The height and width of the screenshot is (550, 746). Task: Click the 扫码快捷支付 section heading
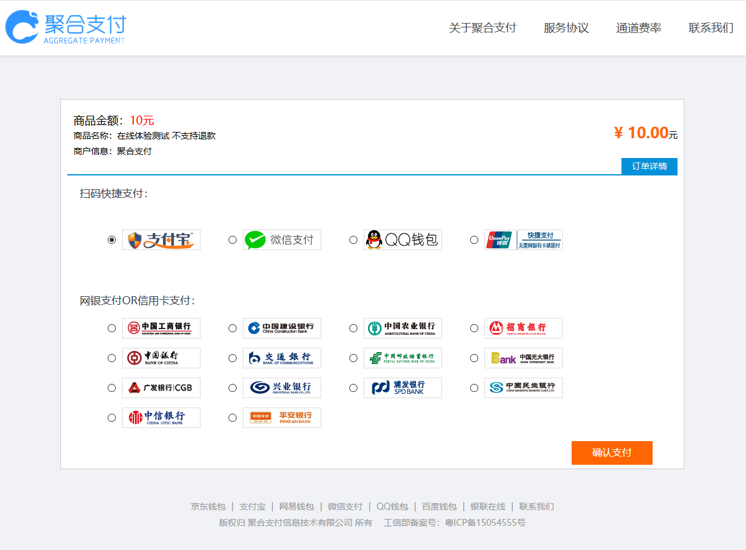(x=114, y=193)
